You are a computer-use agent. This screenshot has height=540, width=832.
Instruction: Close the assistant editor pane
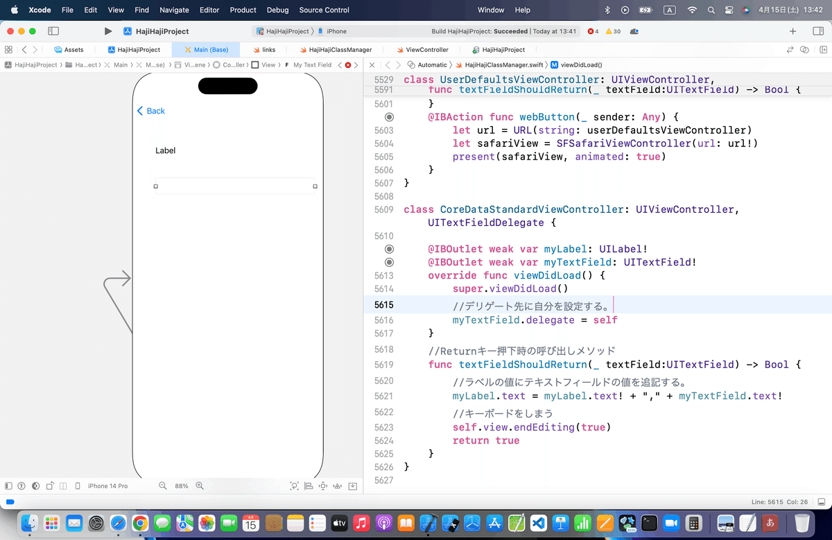[372, 65]
